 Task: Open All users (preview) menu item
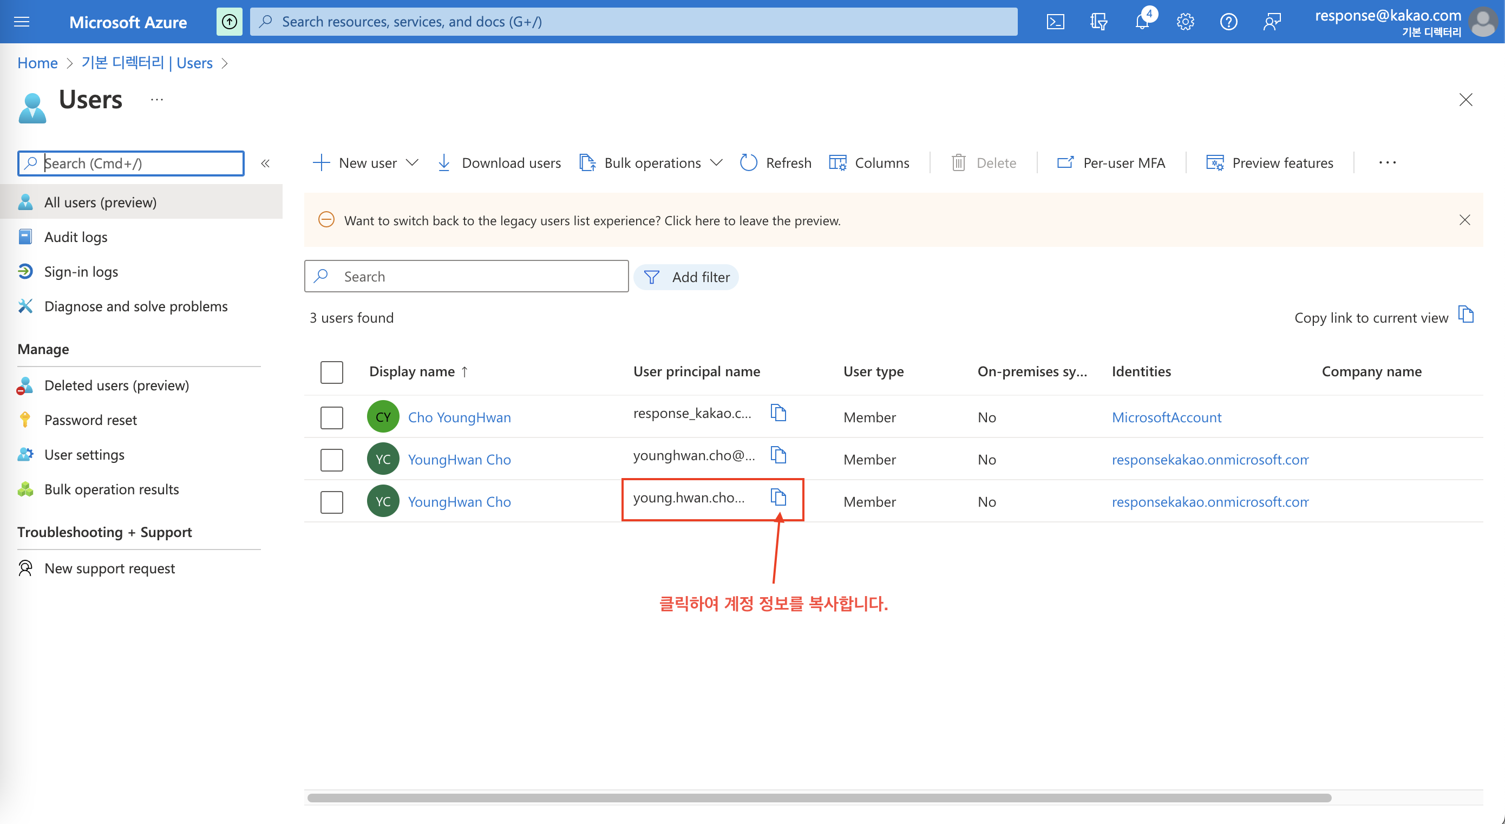(x=141, y=201)
